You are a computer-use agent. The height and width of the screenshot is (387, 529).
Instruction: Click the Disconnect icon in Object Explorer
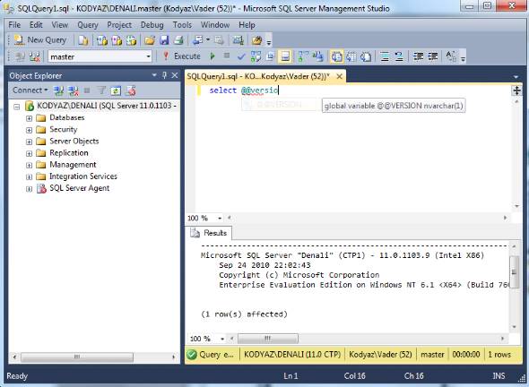pos(74,90)
